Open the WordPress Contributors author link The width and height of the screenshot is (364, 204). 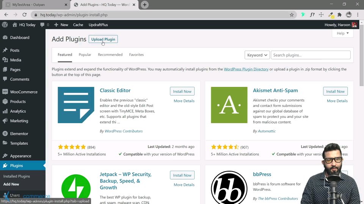click(x=124, y=131)
